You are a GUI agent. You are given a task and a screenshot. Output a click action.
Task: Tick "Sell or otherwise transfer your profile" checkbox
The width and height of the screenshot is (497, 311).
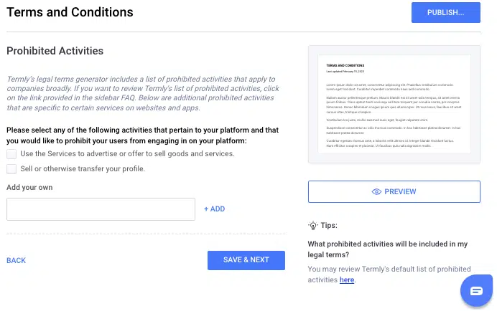(11, 169)
